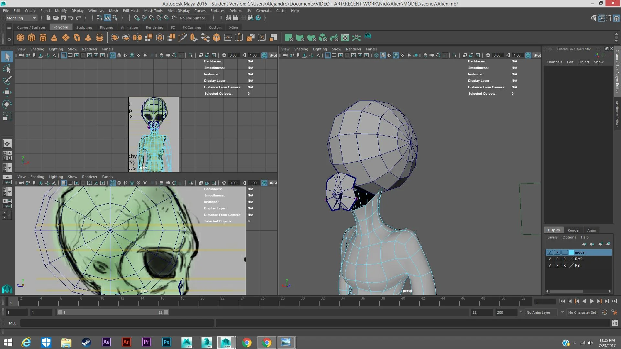Toggle the P playback flag on the Ref layer
This screenshot has width=621, height=349.
[x=558, y=265]
